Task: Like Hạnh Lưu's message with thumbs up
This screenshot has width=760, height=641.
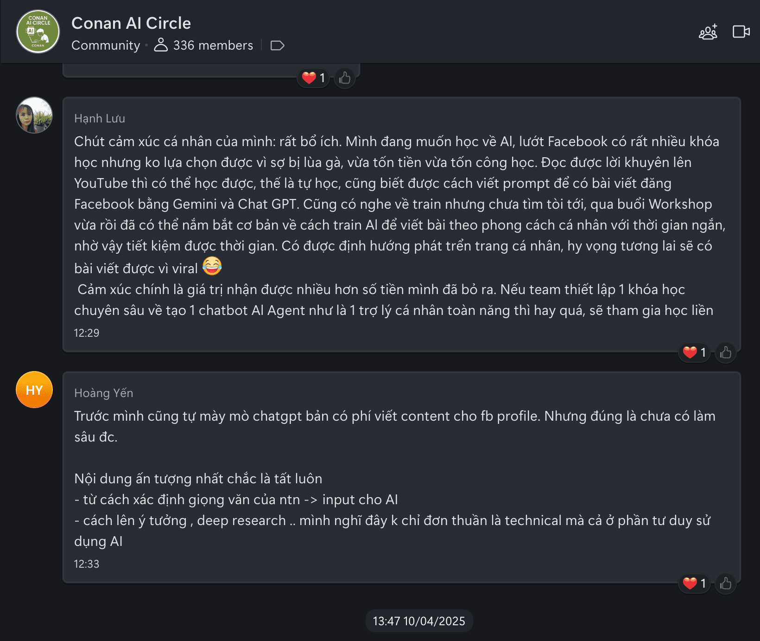Action: pyautogui.click(x=726, y=353)
